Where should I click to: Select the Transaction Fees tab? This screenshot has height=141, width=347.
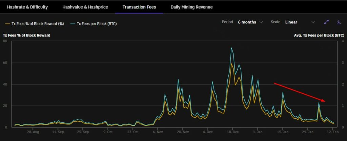click(139, 7)
